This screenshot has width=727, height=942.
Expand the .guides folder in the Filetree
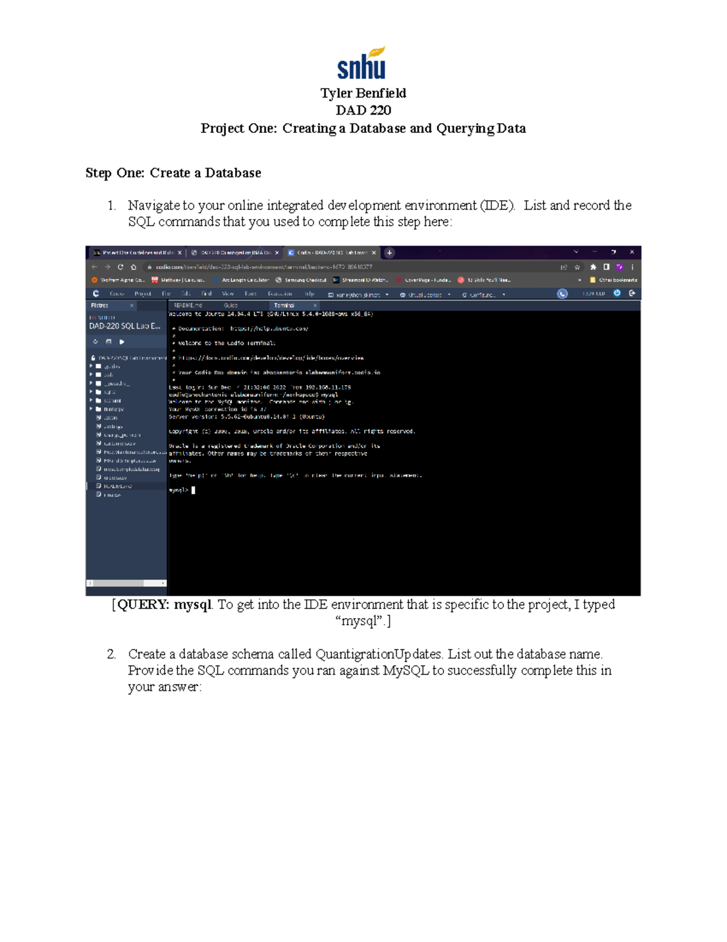pyautogui.click(x=91, y=366)
